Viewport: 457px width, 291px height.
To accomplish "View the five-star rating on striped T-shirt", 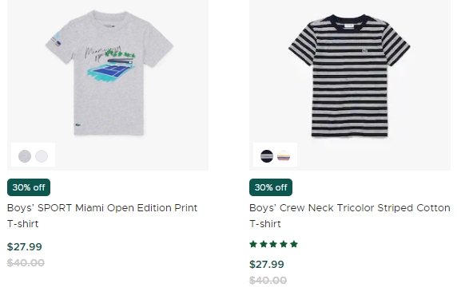I will (x=274, y=244).
